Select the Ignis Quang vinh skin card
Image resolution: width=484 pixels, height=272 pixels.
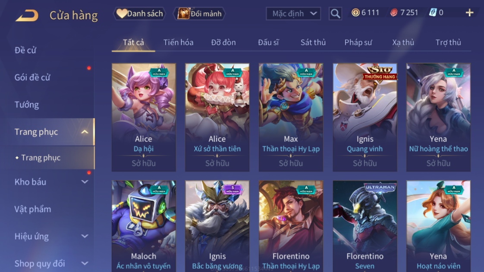coord(365,117)
